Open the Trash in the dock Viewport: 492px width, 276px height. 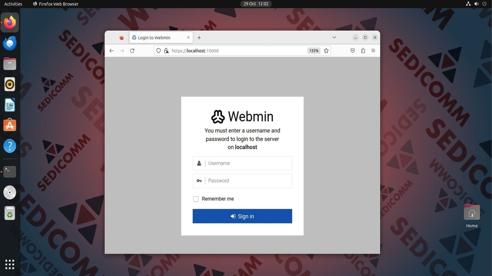pos(10,213)
